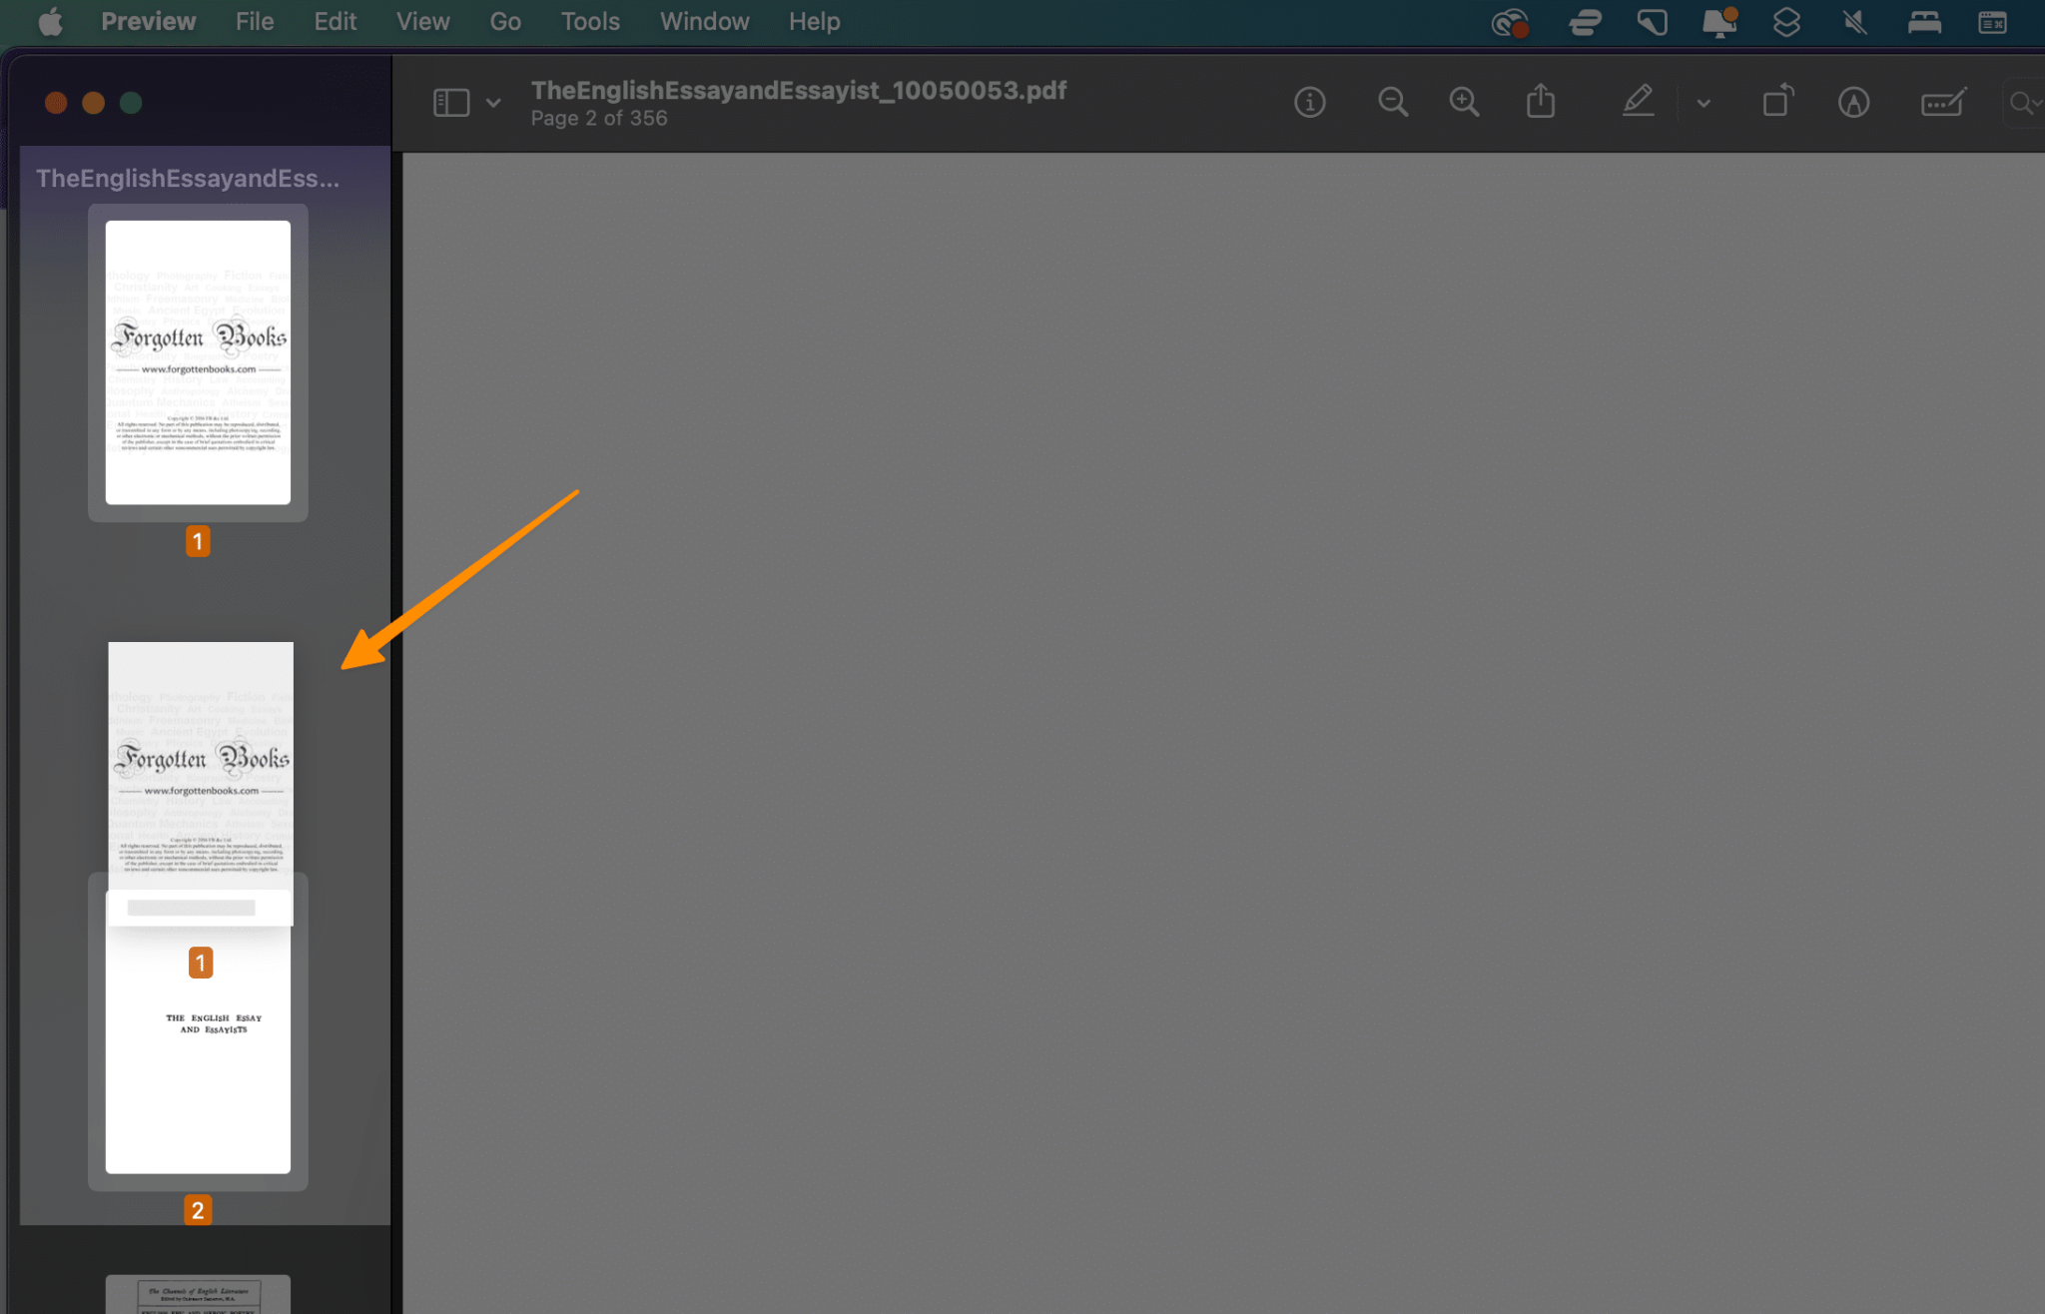Image resolution: width=2045 pixels, height=1314 pixels.
Task: Expand the sidebar view options chevron
Action: coord(493,103)
